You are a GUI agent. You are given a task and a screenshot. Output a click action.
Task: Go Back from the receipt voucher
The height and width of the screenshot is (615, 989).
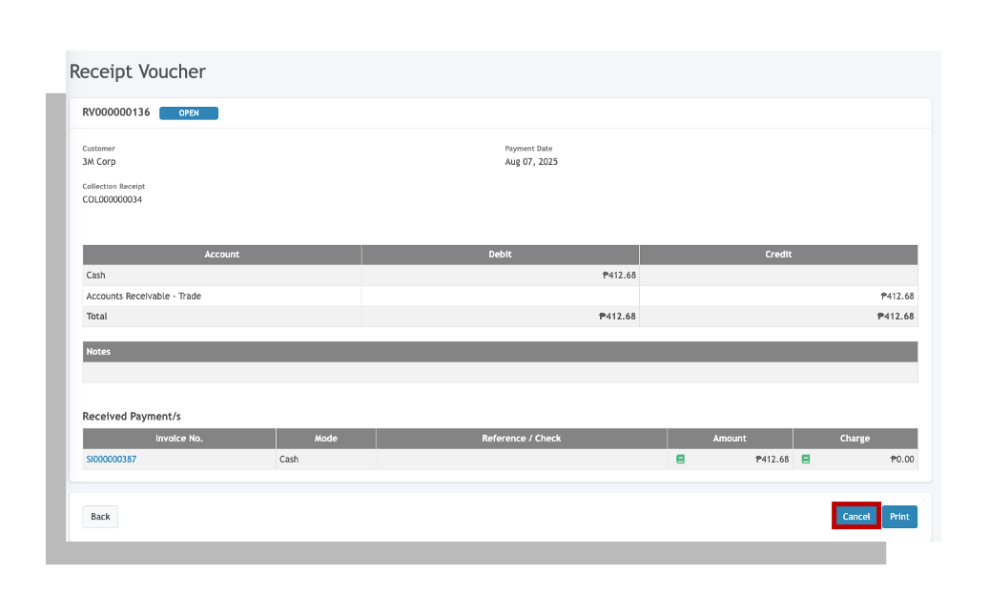[x=100, y=517]
